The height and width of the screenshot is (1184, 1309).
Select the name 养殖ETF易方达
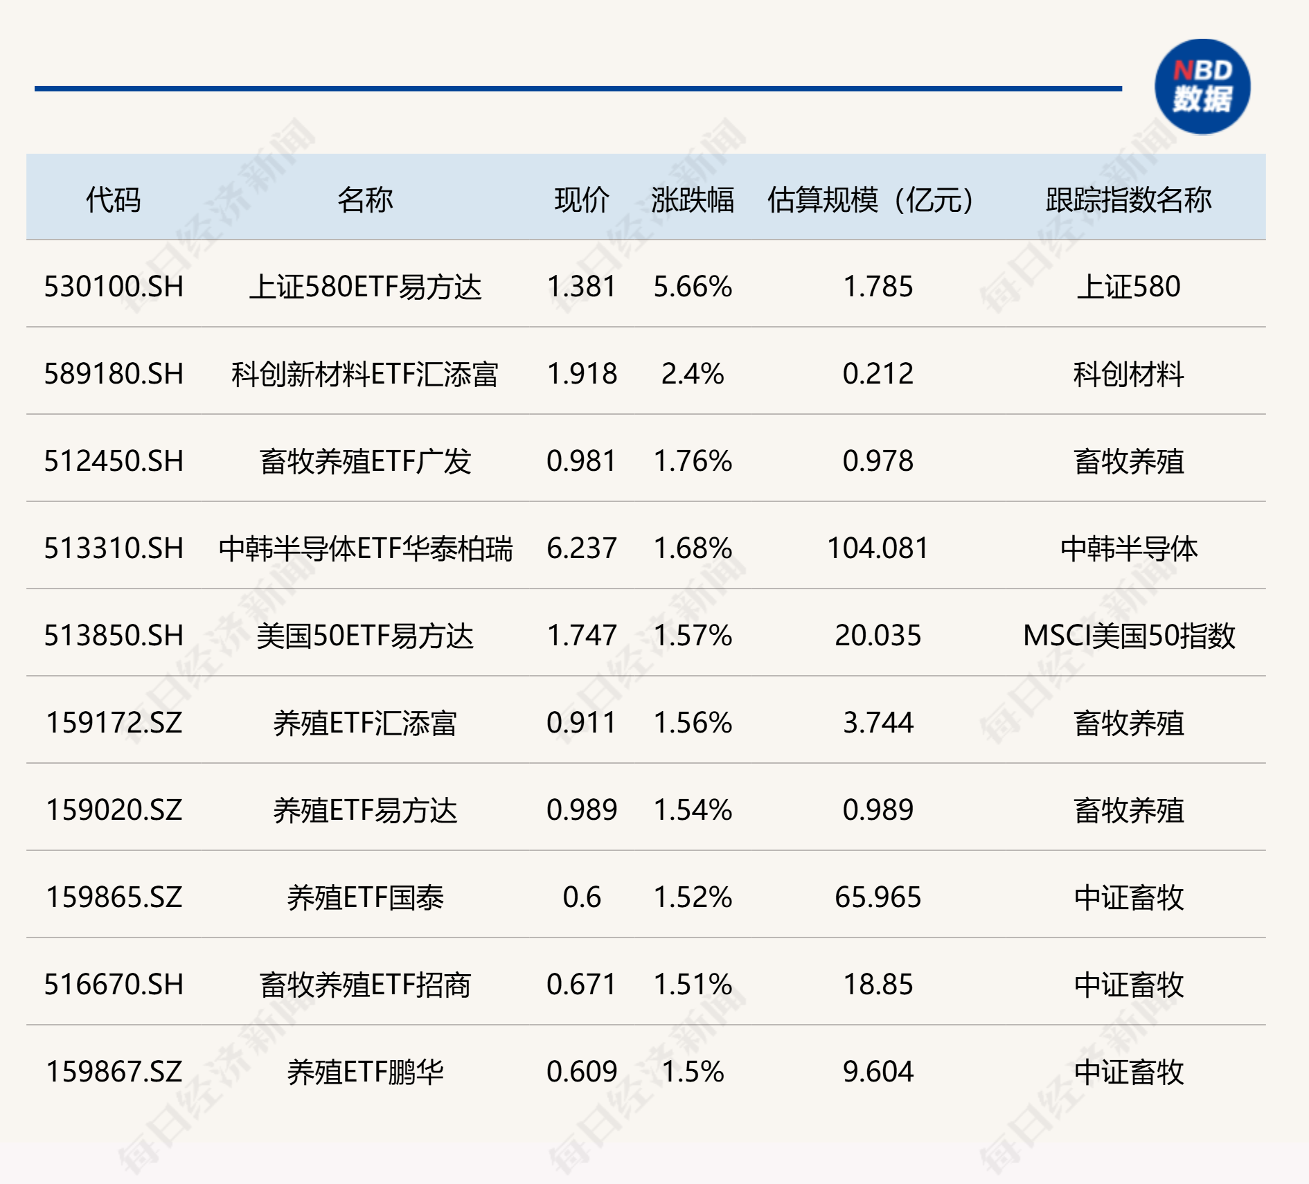[x=365, y=810]
